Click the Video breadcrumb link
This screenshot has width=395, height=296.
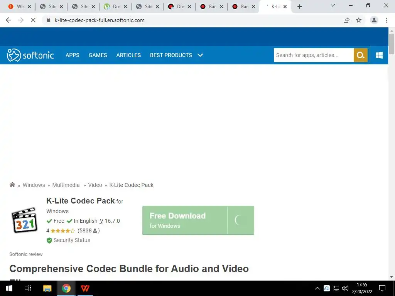tap(95, 185)
